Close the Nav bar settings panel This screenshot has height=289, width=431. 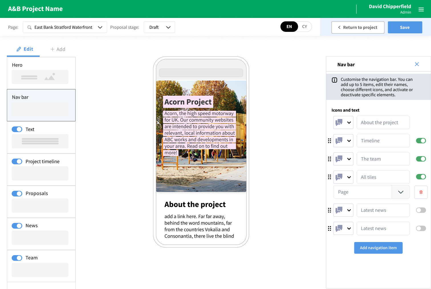coord(417,64)
